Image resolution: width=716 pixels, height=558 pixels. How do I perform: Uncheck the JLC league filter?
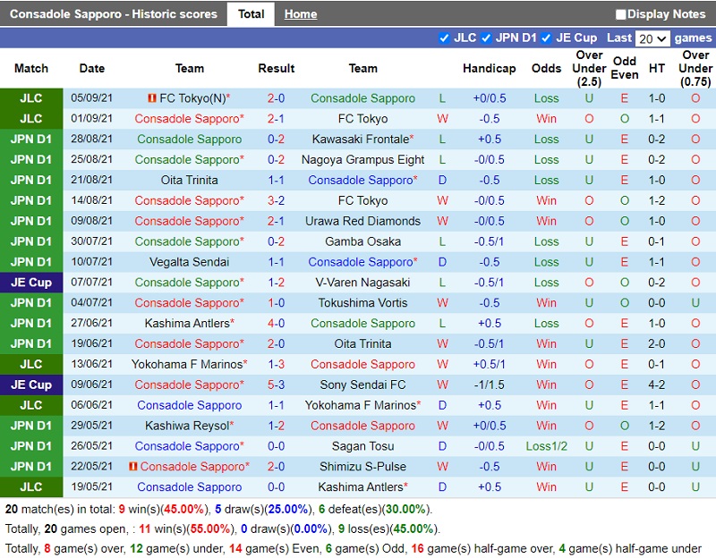445,38
